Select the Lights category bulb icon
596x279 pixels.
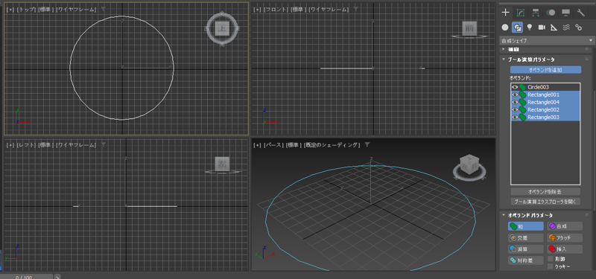pyautogui.click(x=530, y=28)
